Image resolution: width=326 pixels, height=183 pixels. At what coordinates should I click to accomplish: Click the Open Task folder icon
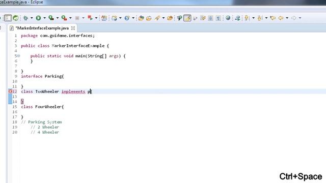point(149,18)
